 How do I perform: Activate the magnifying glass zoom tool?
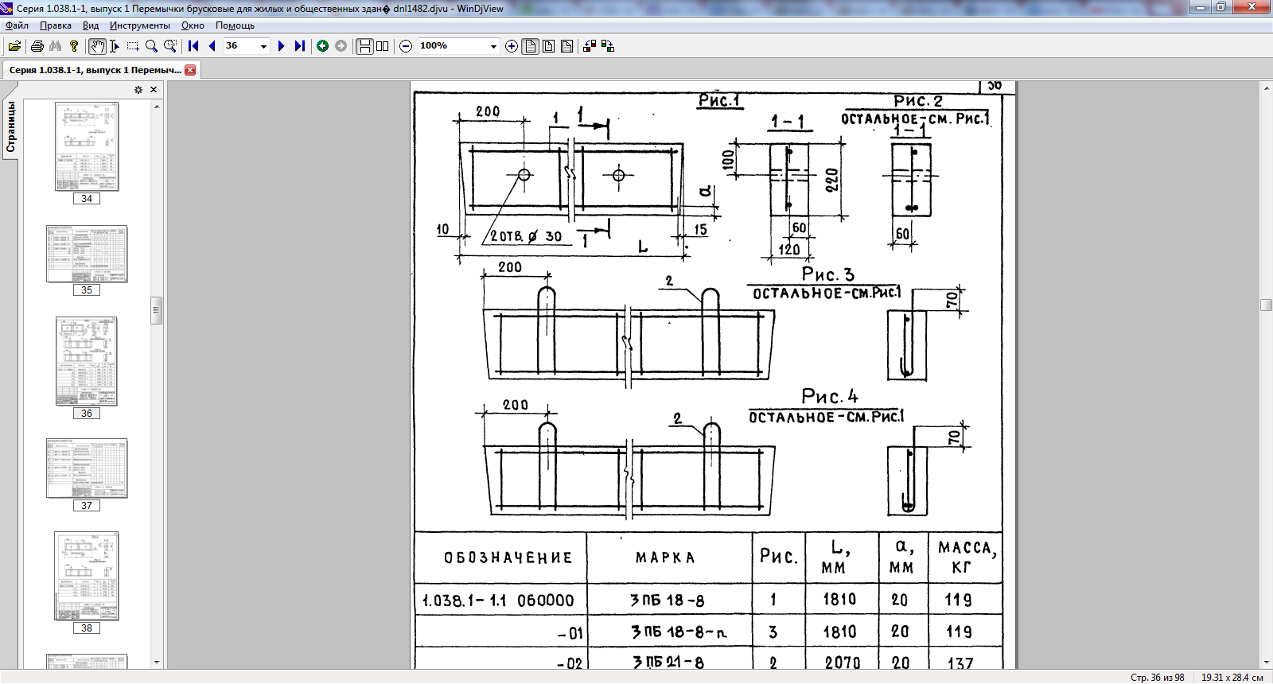click(x=151, y=46)
